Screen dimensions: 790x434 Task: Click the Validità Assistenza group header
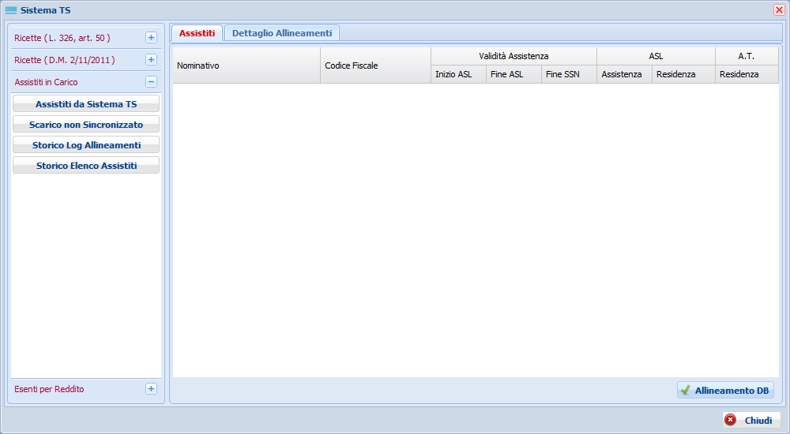click(x=514, y=56)
